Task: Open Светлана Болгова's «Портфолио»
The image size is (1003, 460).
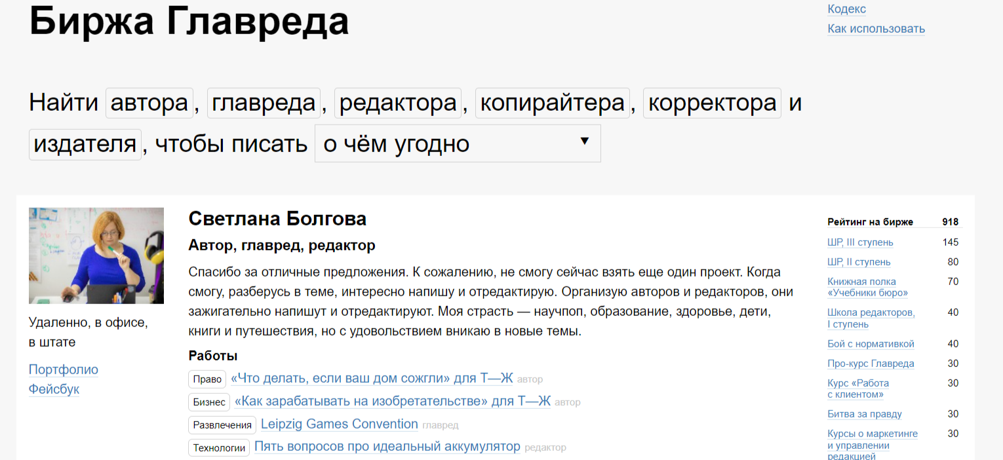Action: coord(63,369)
